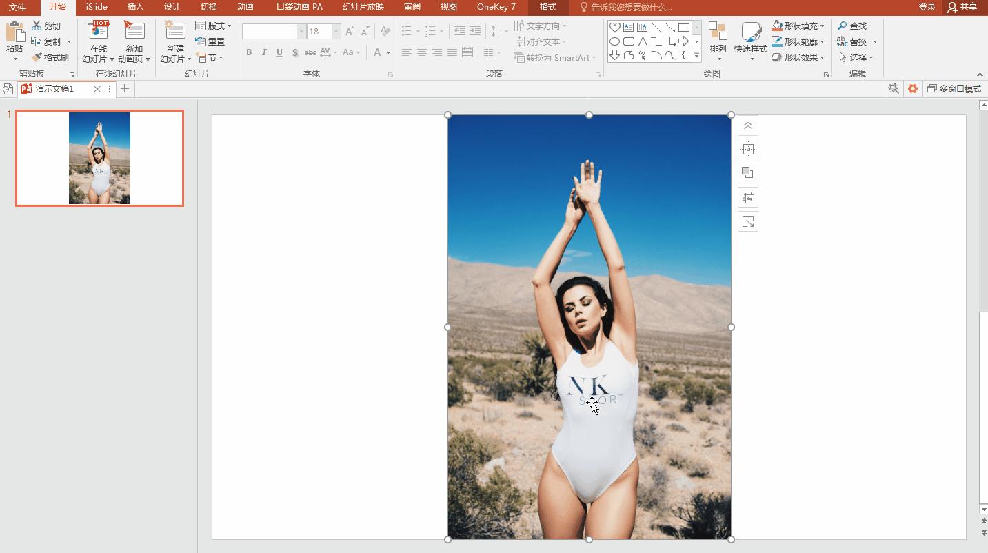Click the Find (查找) magnifier icon
Viewport: 988px width, 553px height.
(x=843, y=26)
